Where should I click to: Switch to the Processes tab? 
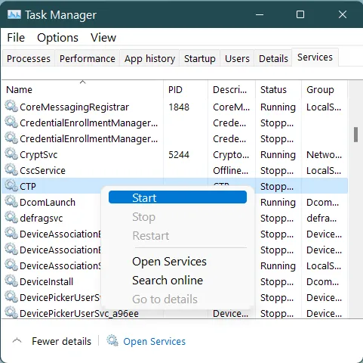tap(29, 58)
